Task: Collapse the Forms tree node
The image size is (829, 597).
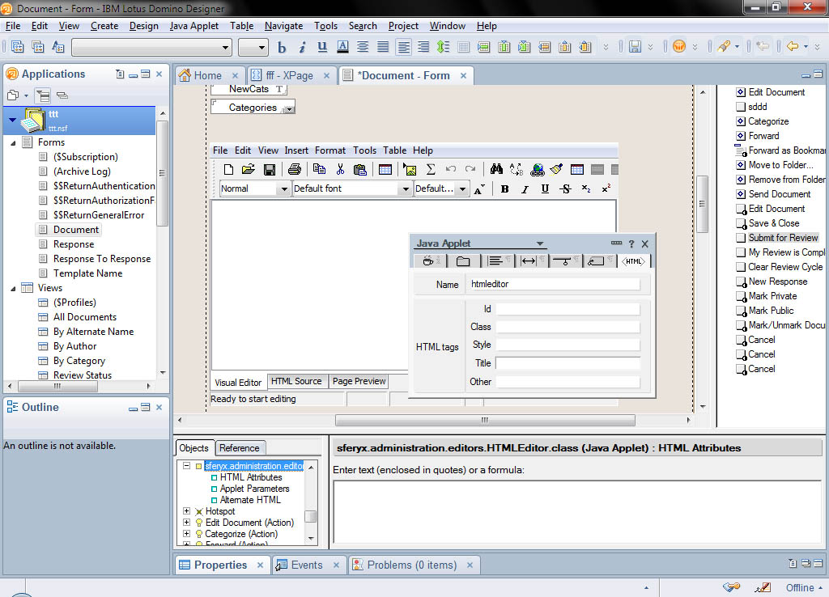Action: pos(13,142)
